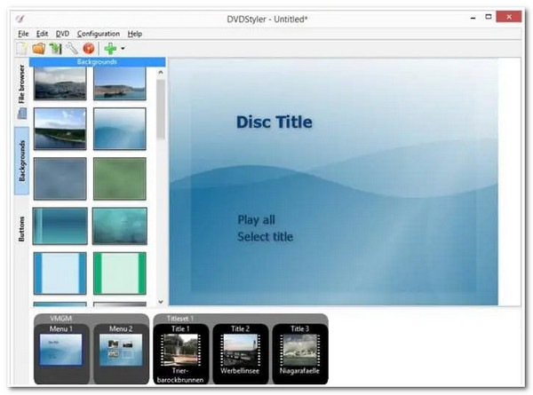This screenshot has height=395, width=533.
Task: Expand the dropdown arrow beside the plus icon
Action: pyautogui.click(x=123, y=49)
